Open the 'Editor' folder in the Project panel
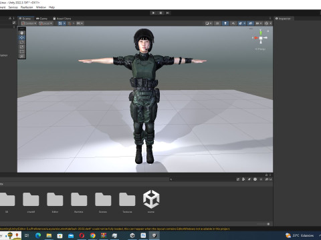321x240 pixels. coord(55,202)
